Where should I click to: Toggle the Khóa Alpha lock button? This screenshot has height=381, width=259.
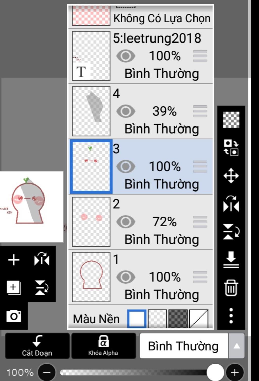click(103, 346)
